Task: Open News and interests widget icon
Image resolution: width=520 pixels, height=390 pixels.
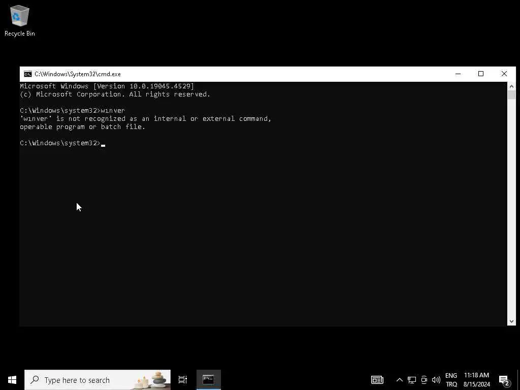Action: pos(377,380)
